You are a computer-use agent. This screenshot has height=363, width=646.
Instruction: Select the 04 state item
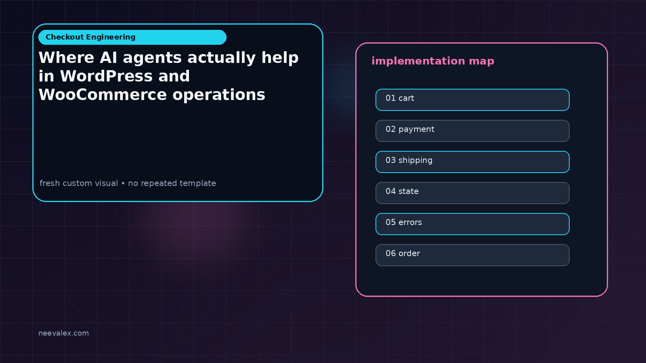[472, 193]
